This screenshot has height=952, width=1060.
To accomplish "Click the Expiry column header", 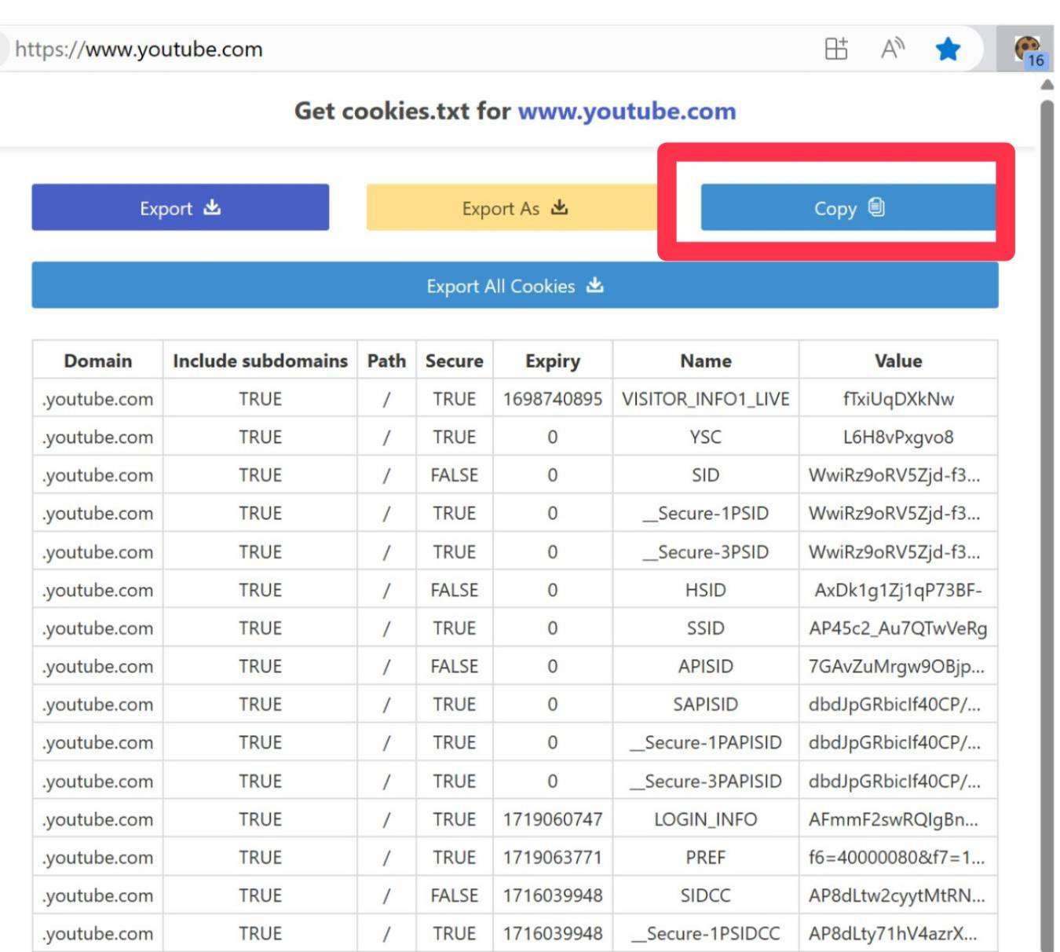I will click(553, 361).
